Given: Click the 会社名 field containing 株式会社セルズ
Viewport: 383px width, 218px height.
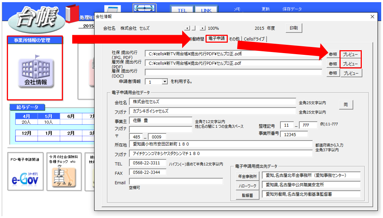Looking at the screenshot, I should (x=212, y=102).
